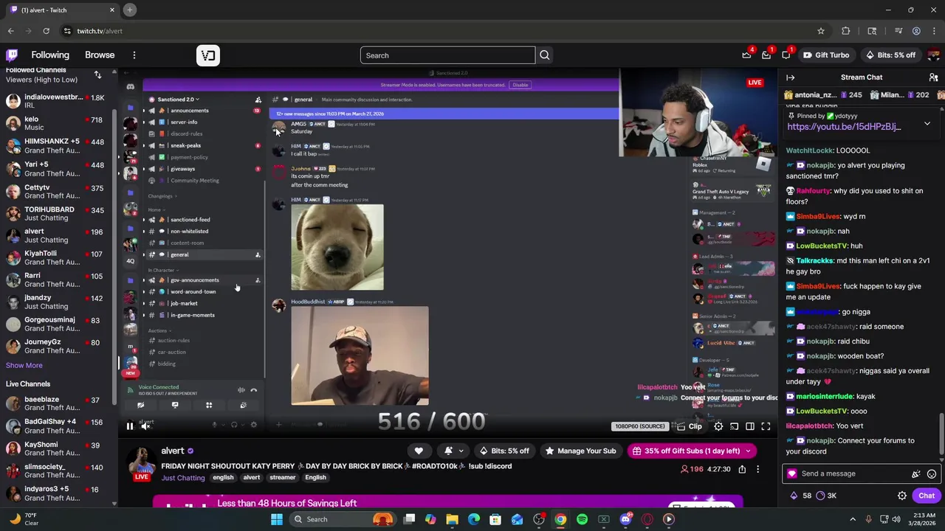Open the KiyahTolli channel
The image size is (945, 531).
[56, 257]
